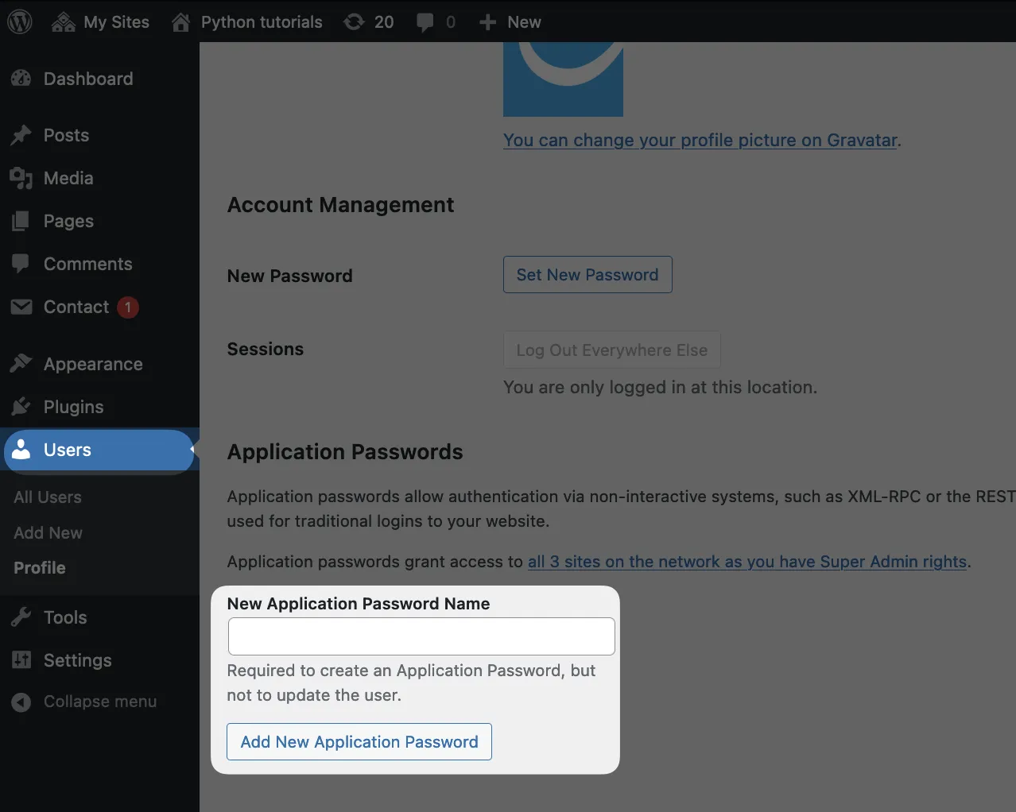Open the Tools menu
The height and width of the screenshot is (812, 1016).
(x=65, y=617)
